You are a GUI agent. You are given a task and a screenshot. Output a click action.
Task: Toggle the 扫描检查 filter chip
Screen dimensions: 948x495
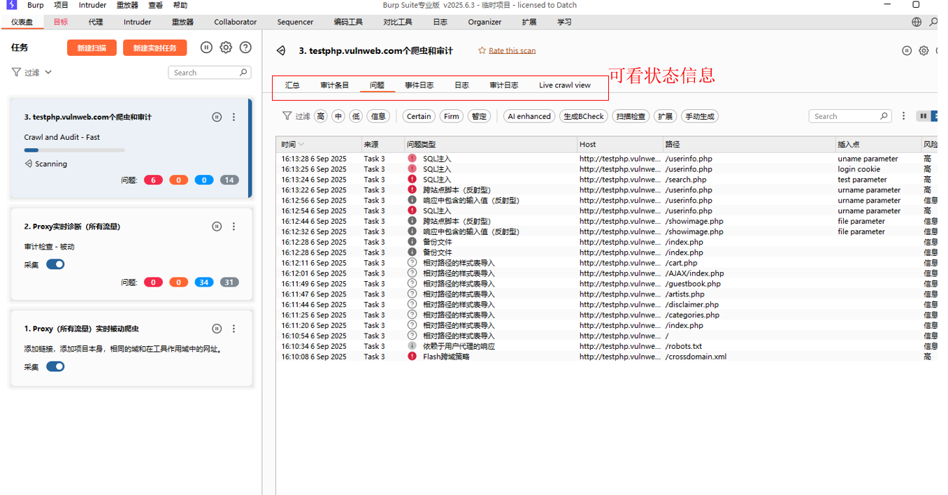[631, 116]
